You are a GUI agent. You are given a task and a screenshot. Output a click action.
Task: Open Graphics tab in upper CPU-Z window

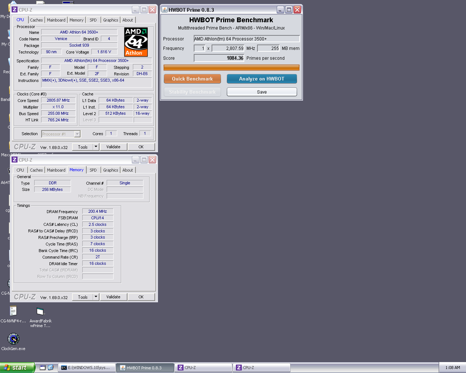coord(110,20)
